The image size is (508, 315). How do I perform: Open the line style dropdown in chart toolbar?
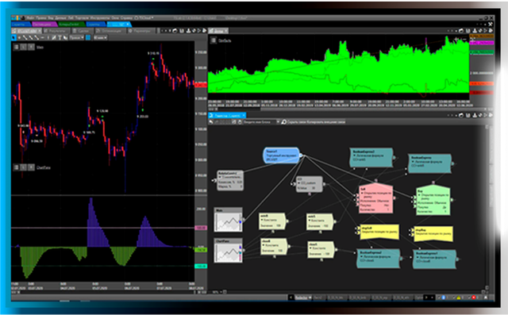(x=76, y=37)
